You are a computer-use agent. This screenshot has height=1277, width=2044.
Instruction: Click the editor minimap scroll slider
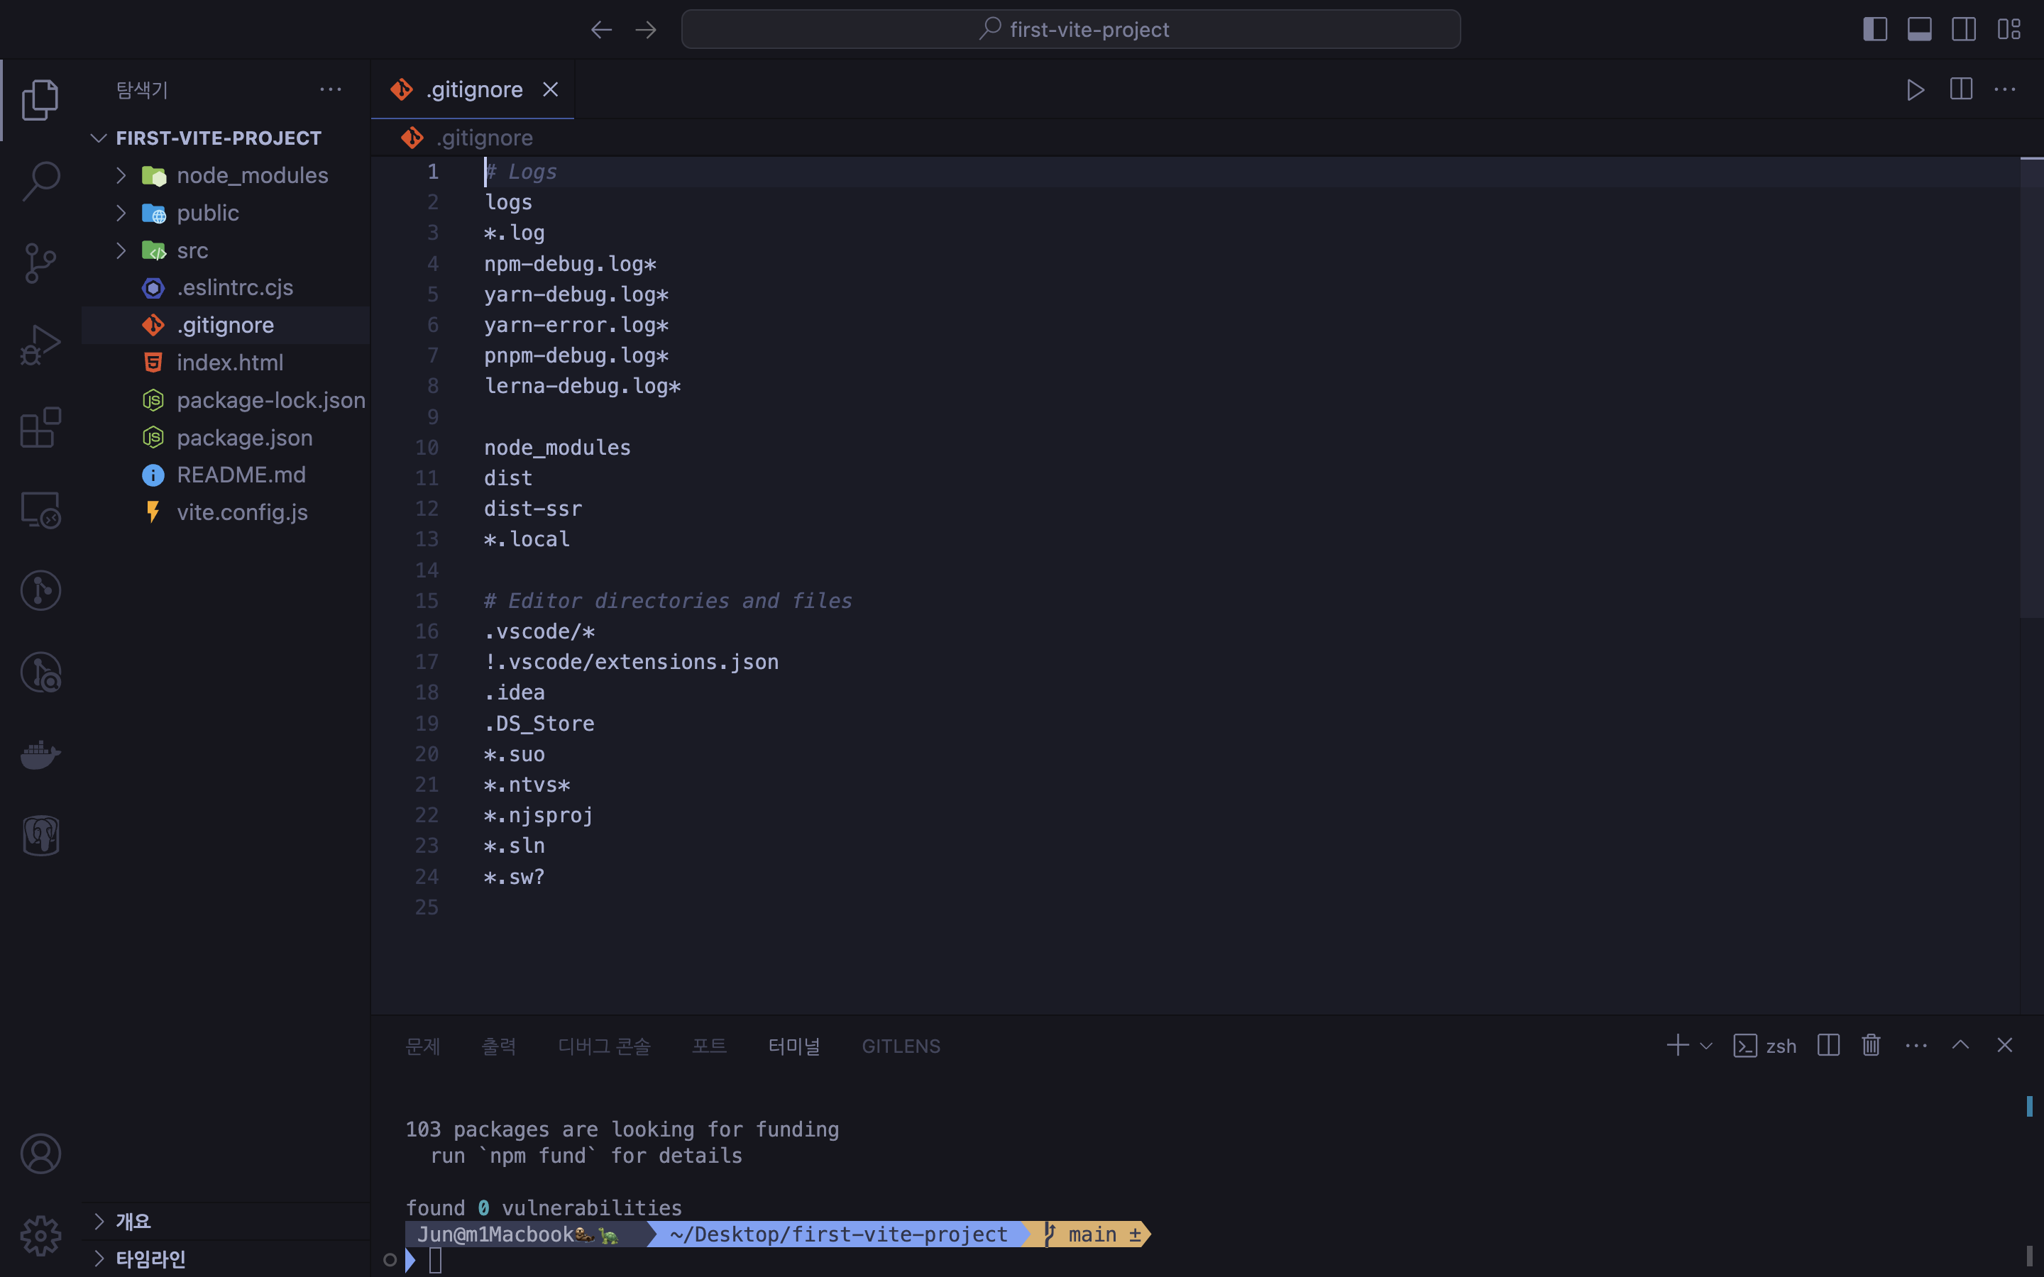point(2031,389)
